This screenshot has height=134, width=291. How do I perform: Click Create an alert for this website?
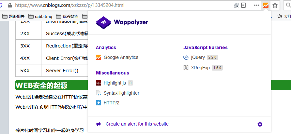pos(137,124)
